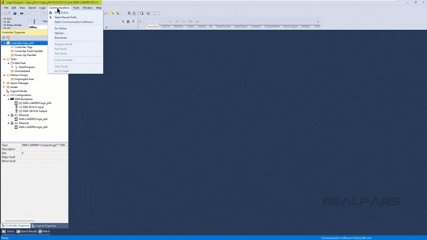Click the Print toolbar icon
Viewport: 427px width, 240px height.
[x=21, y=13]
